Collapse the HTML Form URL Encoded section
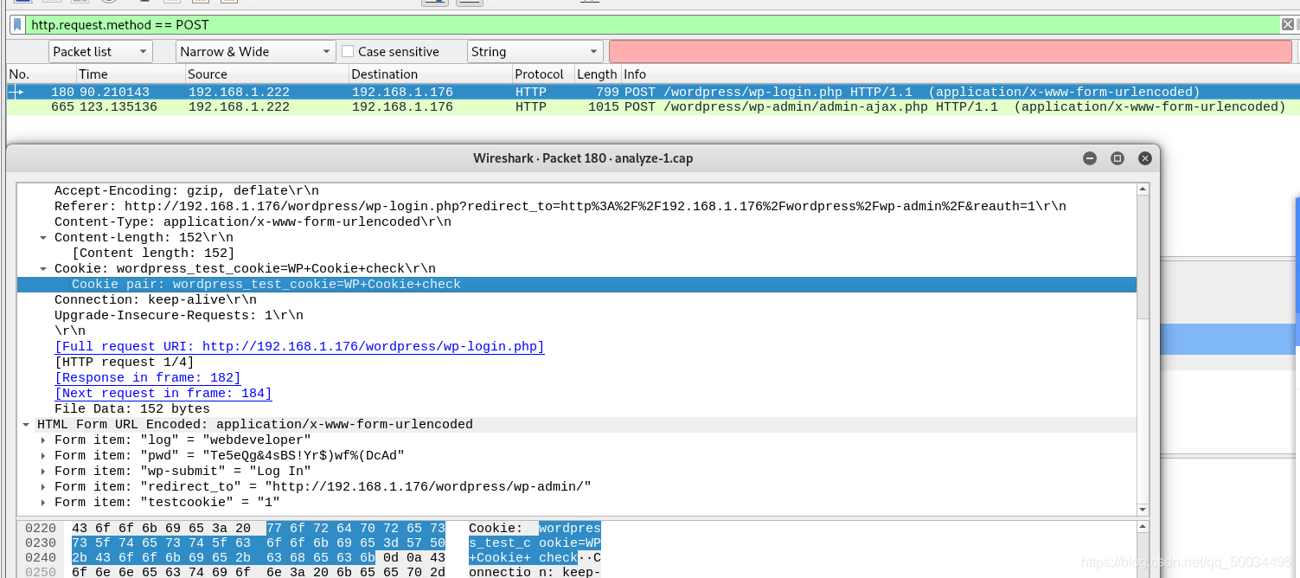Screen dimensions: 1300x578 click(x=26, y=425)
